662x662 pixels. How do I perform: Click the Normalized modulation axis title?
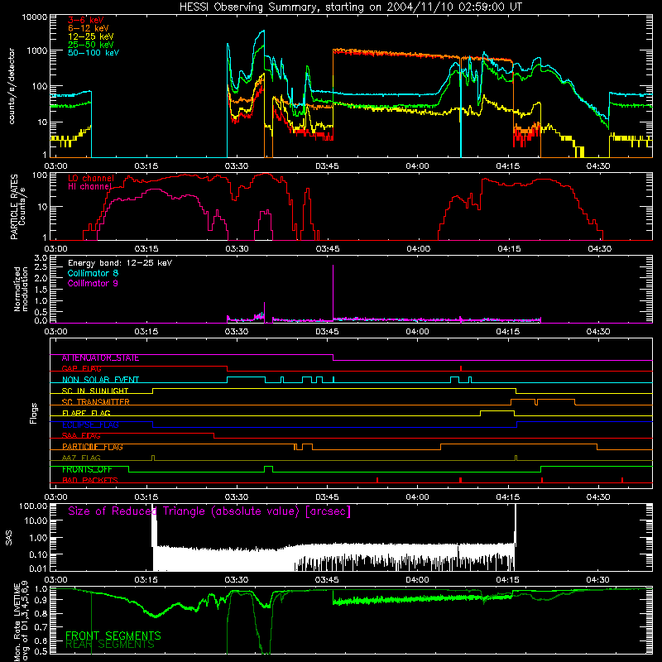pos(21,289)
